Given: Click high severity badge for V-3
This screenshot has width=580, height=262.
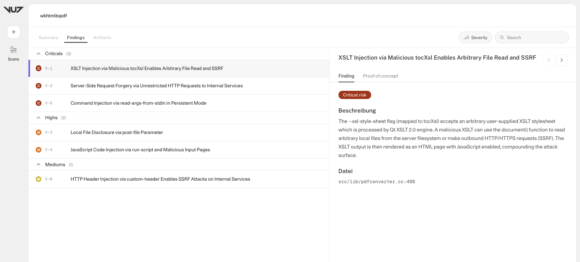Looking at the screenshot, I should tap(39, 132).
